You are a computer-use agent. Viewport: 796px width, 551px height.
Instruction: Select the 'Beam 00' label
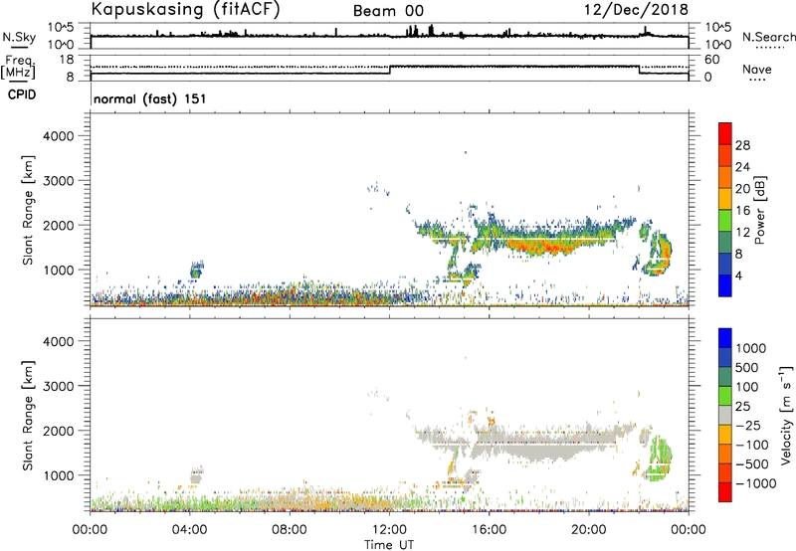(x=388, y=11)
